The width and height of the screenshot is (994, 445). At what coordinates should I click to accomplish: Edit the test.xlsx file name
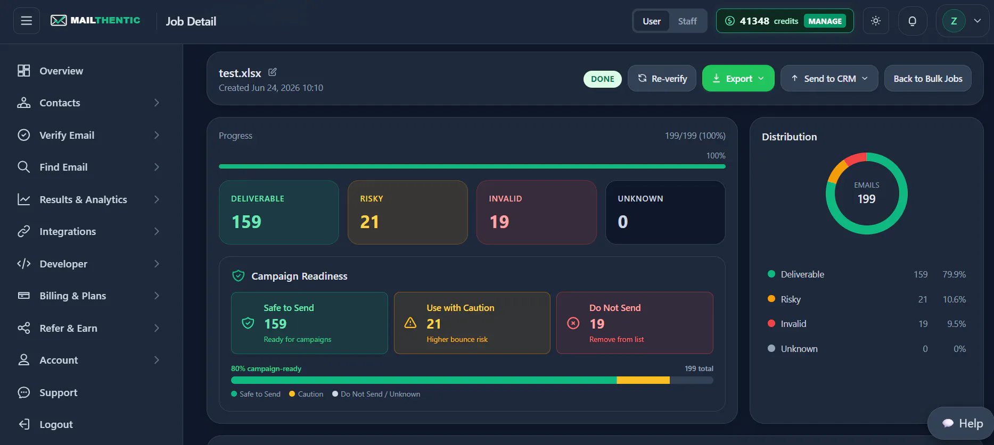pos(273,72)
